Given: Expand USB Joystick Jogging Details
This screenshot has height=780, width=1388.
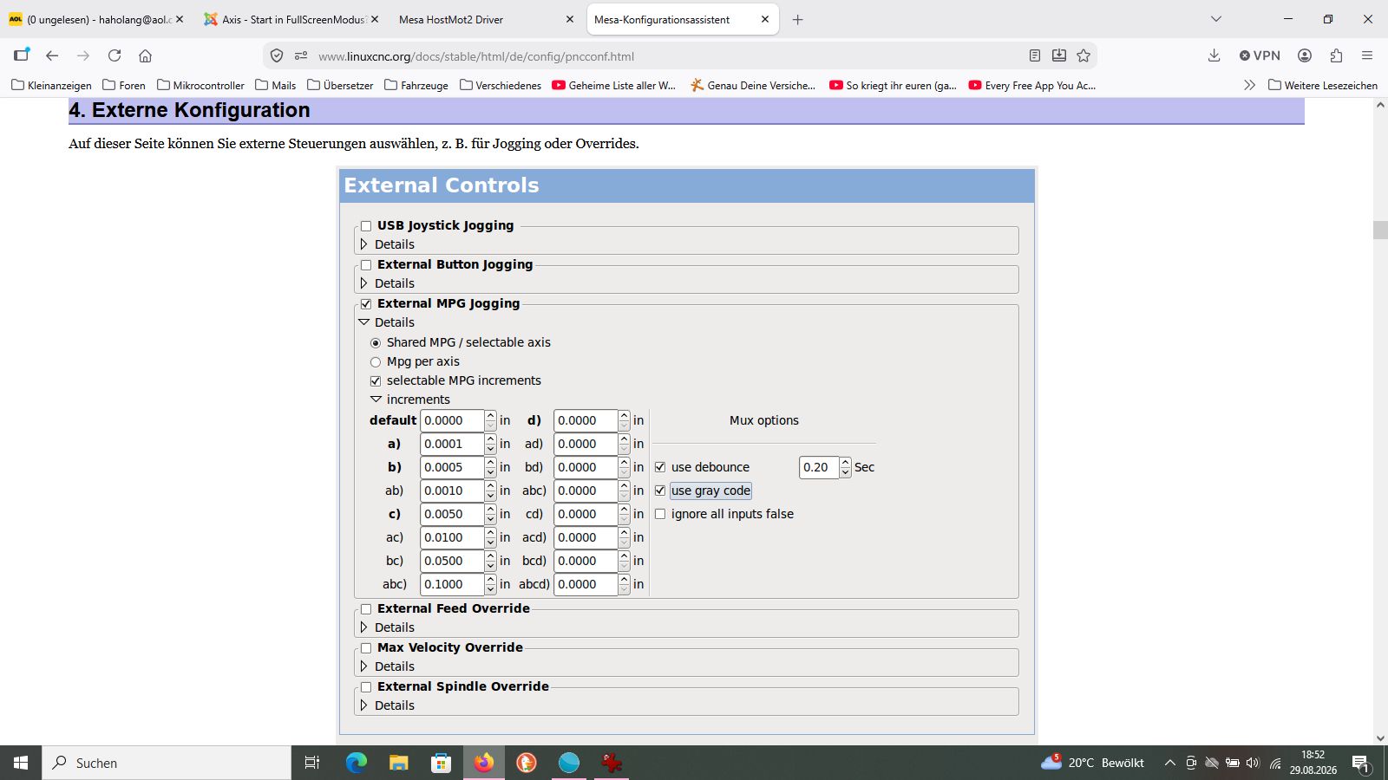Looking at the screenshot, I should [x=364, y=244].
